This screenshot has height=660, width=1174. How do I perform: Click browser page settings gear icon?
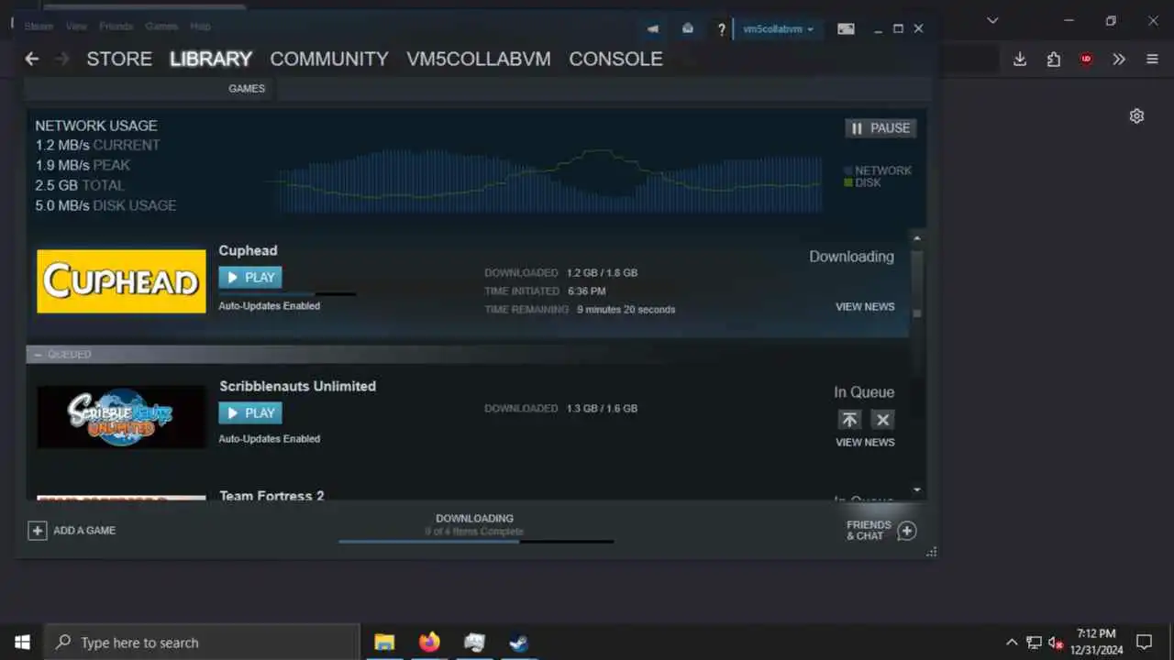[x=1136, y=116]
